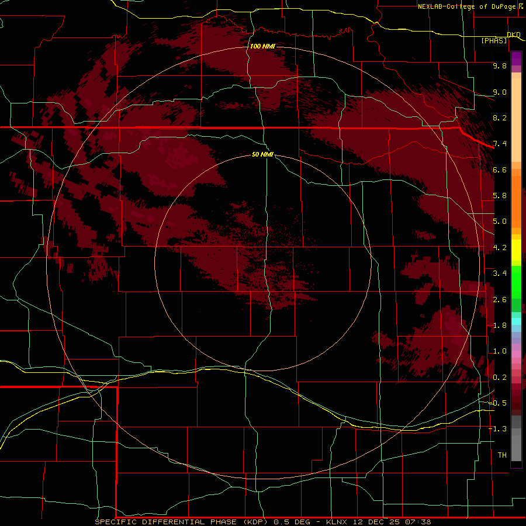Click the 50 NMI range ring label
Image resolution: width=526 pixels, height=526 pixels.
coord(262,154)
